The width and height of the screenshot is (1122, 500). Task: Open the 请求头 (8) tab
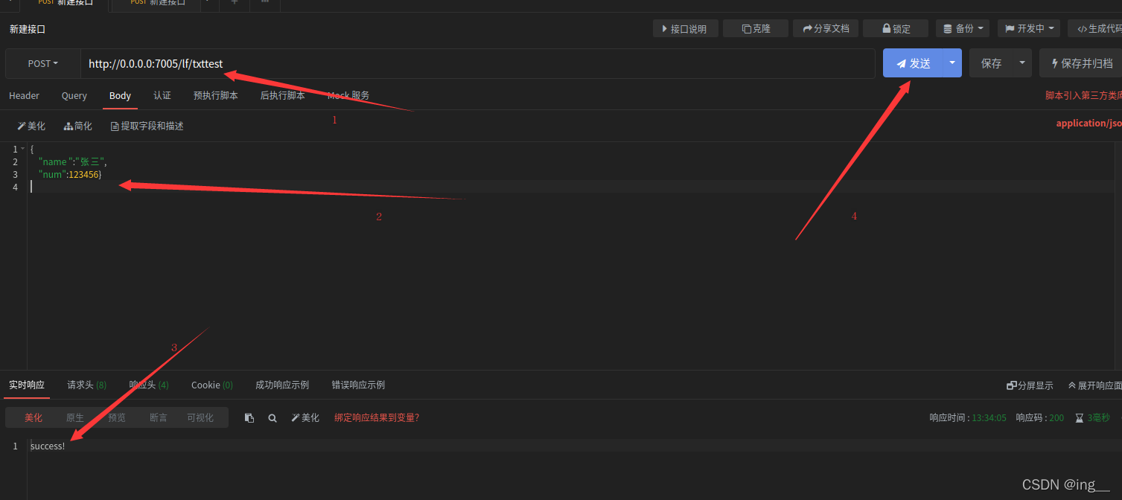pyautogui.click(x=86, y=385)
